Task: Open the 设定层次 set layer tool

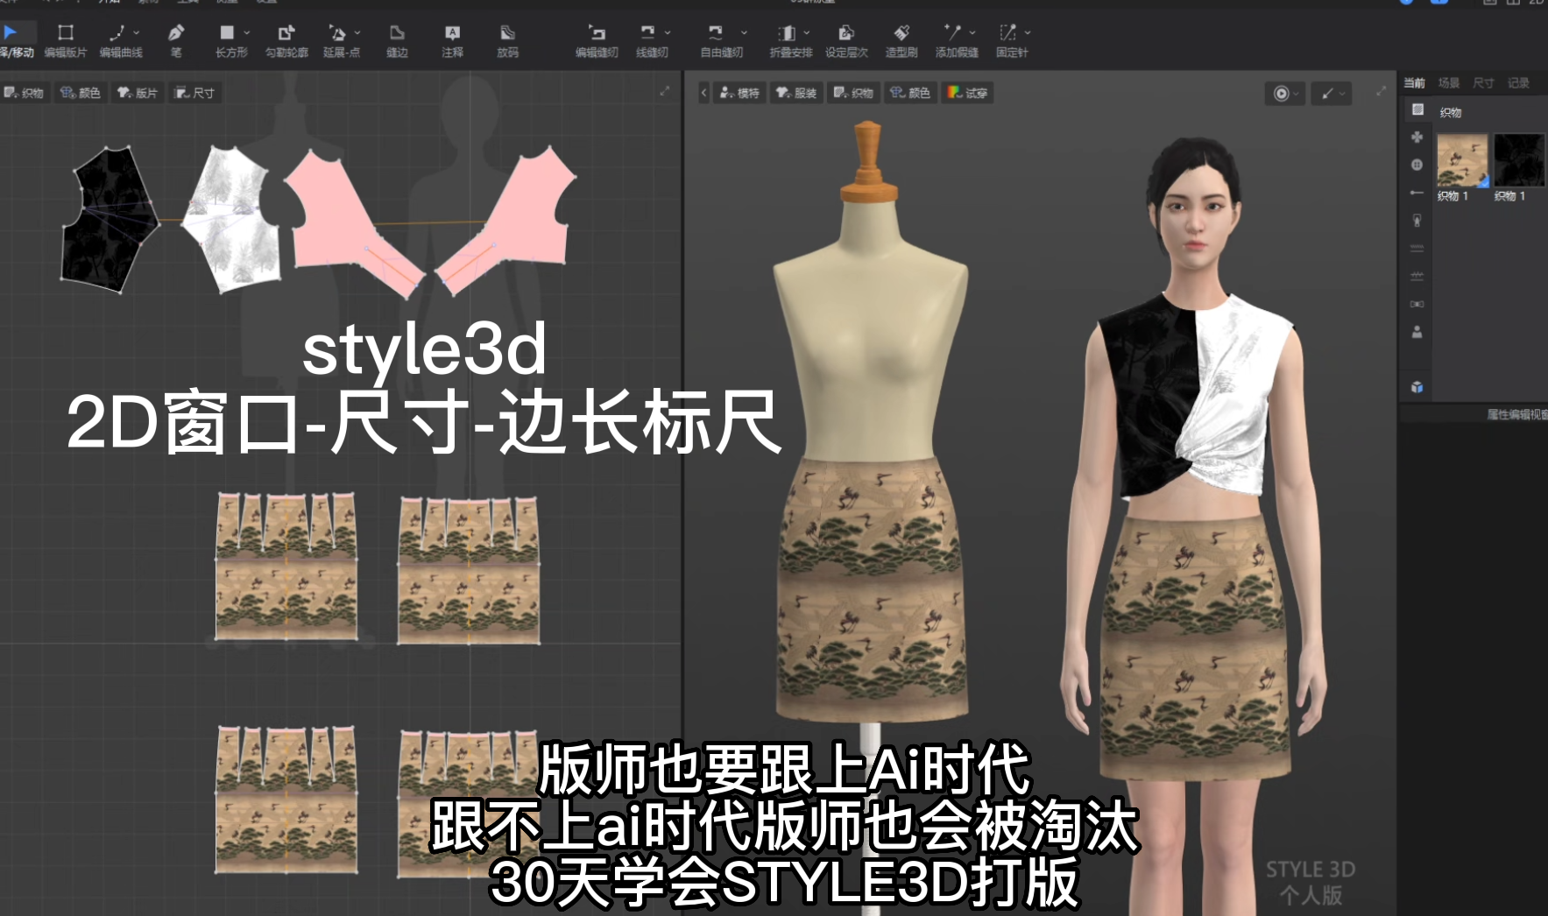Action: click(x=846, y=40)
